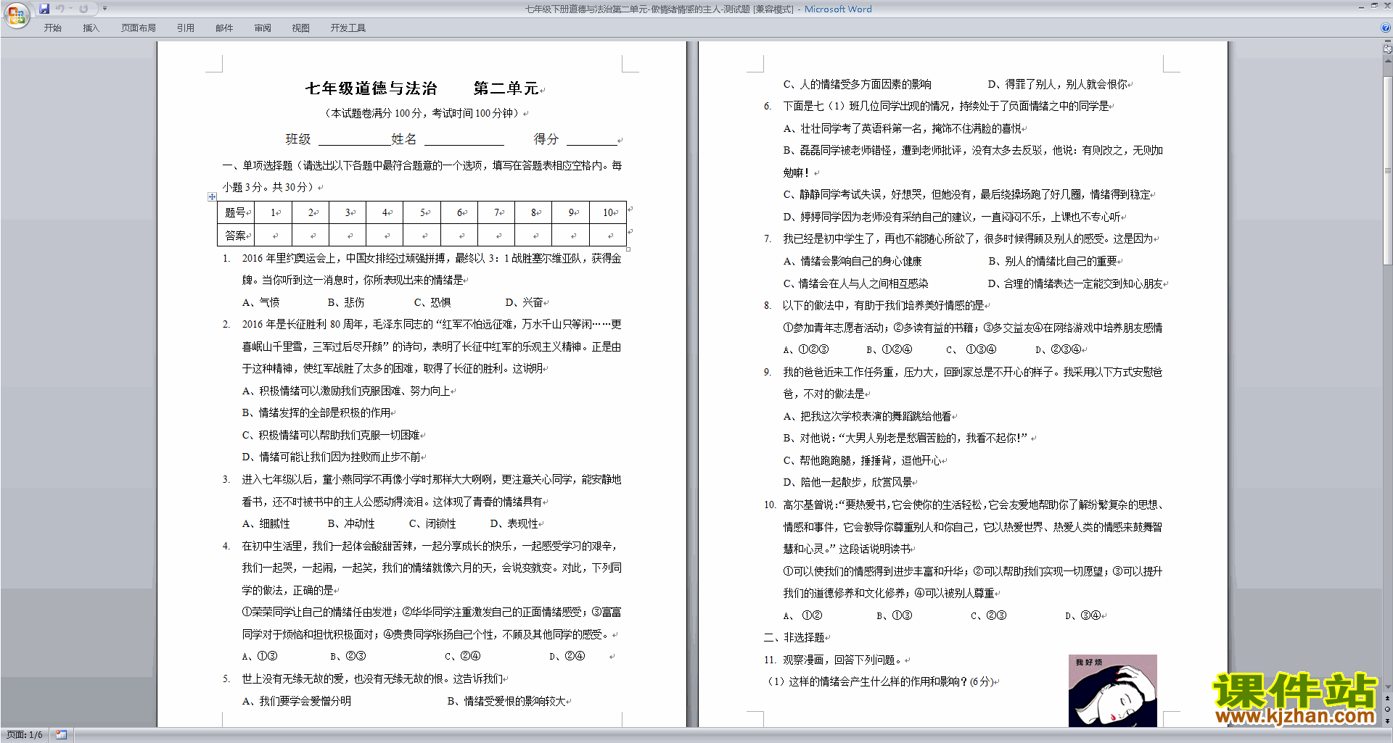This screenshot has width=1393, height=743.
Task: Restore down the Word window
Action: [1374, 5]
